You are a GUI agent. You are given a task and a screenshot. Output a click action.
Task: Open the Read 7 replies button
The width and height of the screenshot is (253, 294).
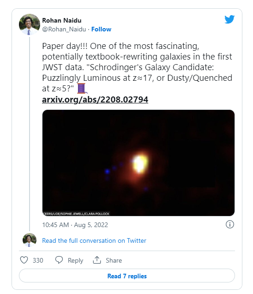[127, 276]
